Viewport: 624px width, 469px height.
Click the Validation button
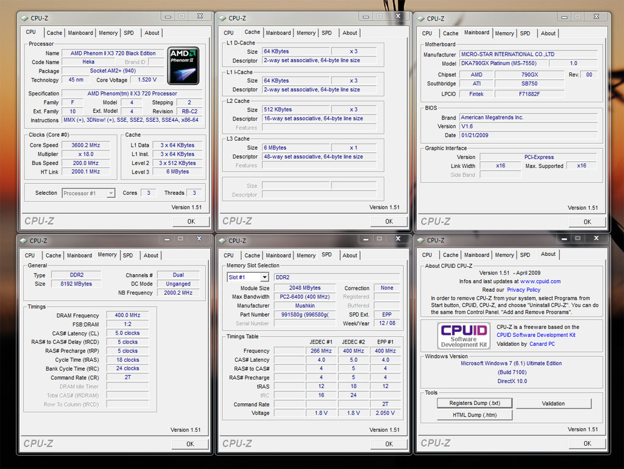point(553,403)
